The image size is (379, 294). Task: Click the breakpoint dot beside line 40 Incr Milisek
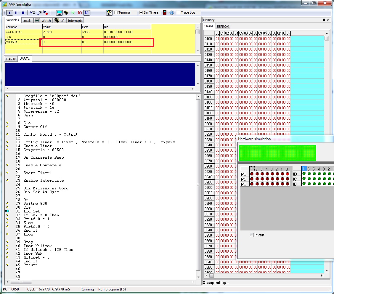7,246
